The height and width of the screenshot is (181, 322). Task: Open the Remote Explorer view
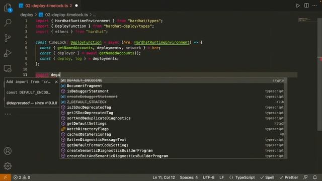(x=8, y=68)
